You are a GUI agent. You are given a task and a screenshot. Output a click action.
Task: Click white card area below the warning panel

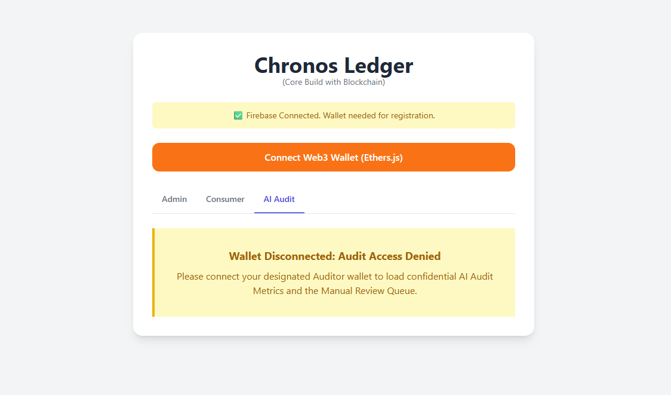point(333,326)
